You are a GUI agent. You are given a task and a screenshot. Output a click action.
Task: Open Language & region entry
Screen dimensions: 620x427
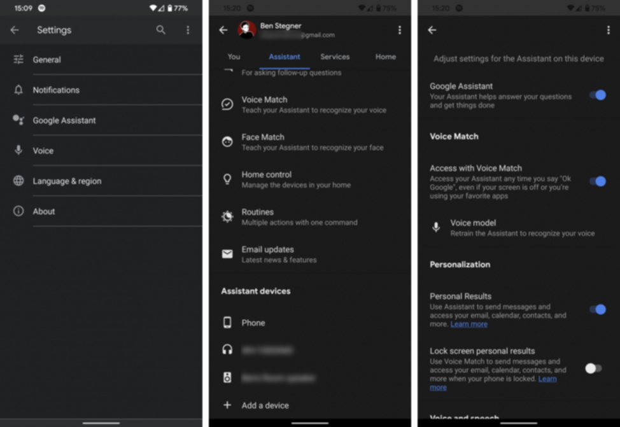coord(101,181)
